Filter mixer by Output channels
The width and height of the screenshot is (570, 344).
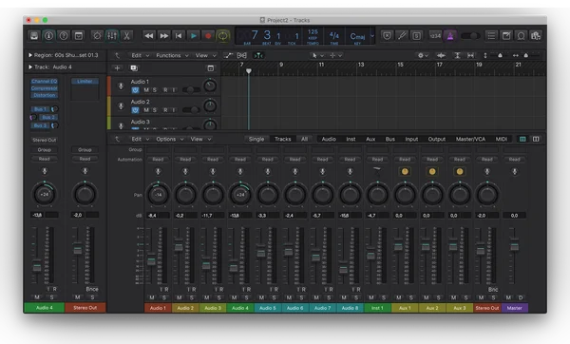[437, 139]
